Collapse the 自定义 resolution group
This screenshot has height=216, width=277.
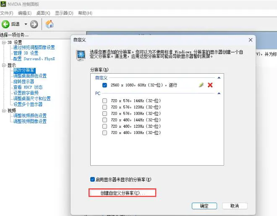219,78
